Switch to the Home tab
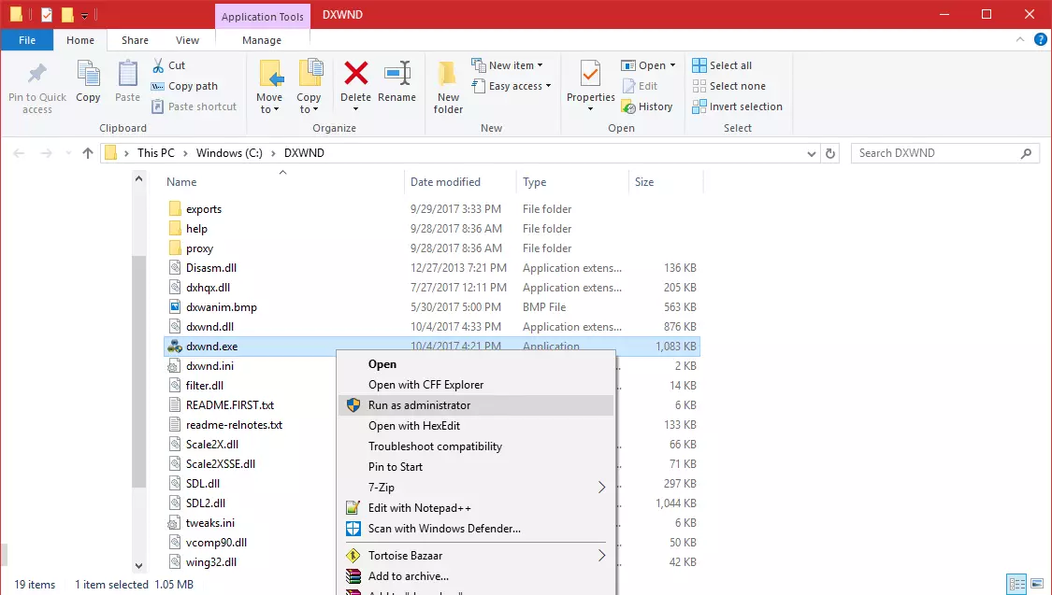 click(80, 40)
